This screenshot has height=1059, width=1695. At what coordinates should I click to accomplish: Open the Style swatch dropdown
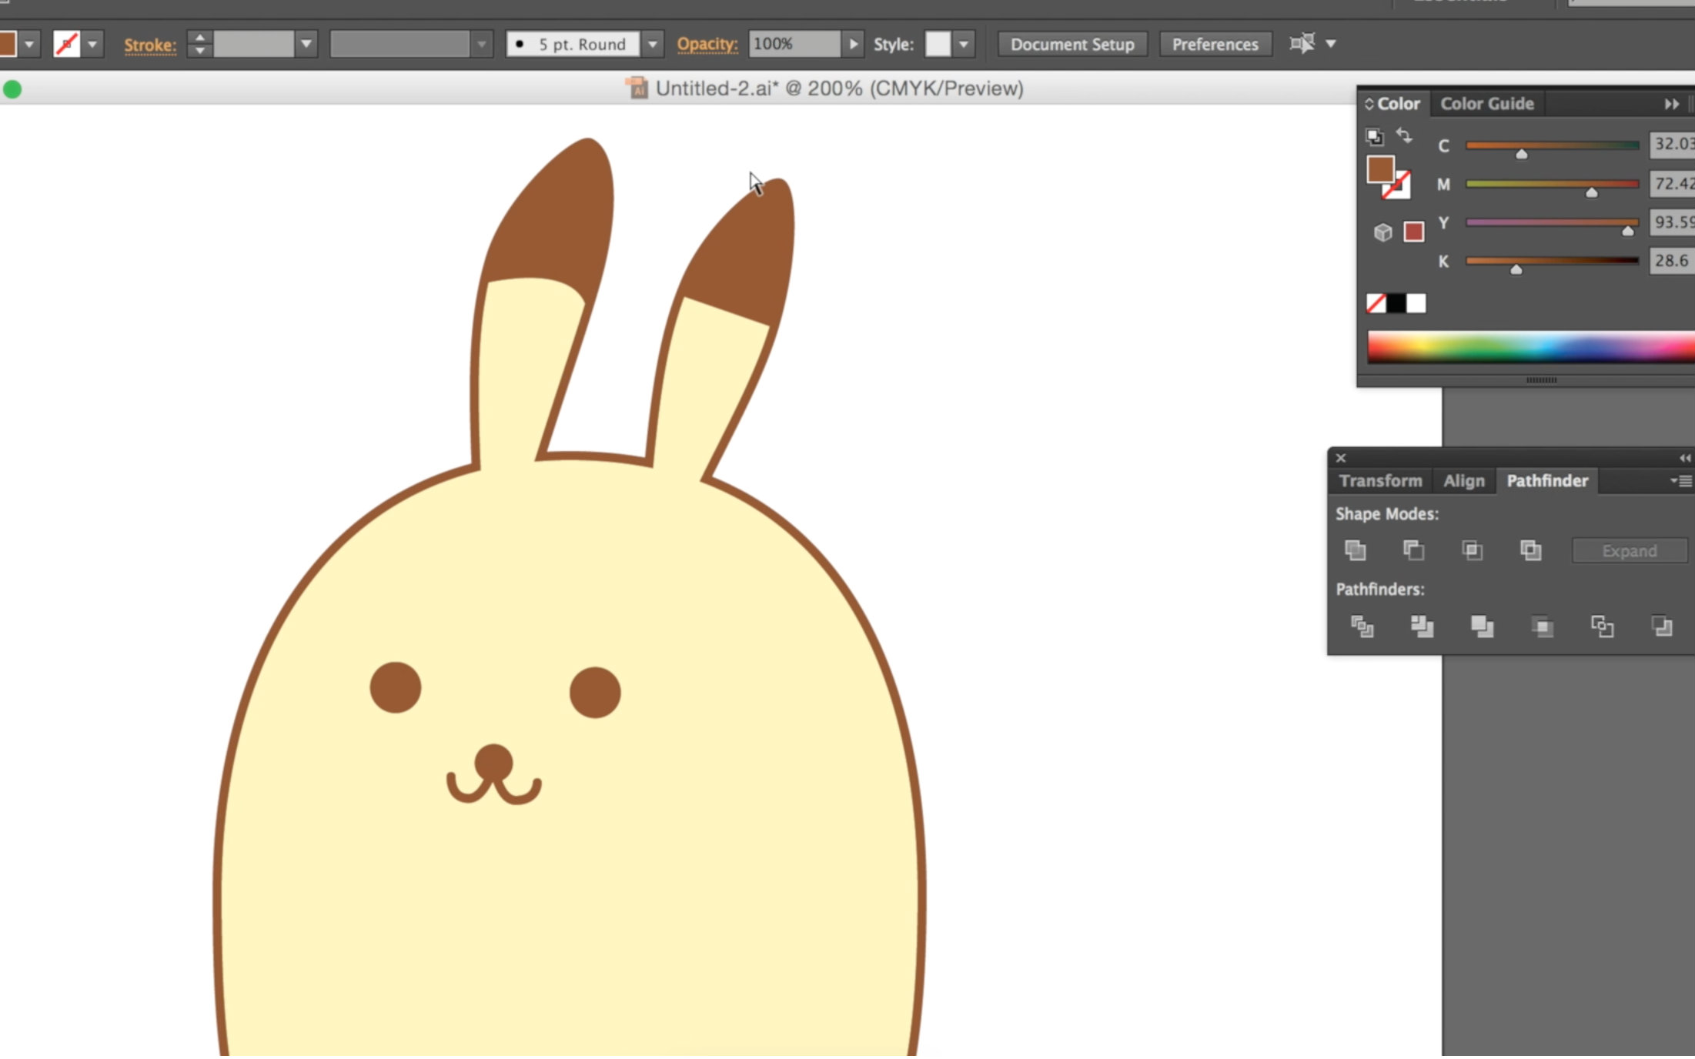[x=964, y=44]
